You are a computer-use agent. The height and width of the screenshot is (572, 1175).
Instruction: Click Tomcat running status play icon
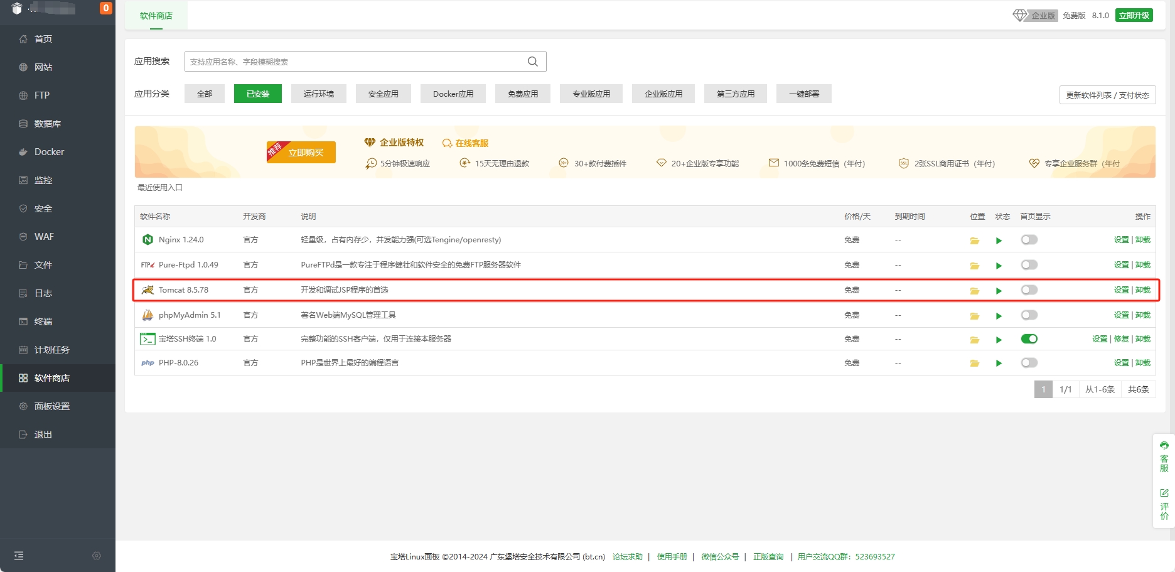pos(999,291)
